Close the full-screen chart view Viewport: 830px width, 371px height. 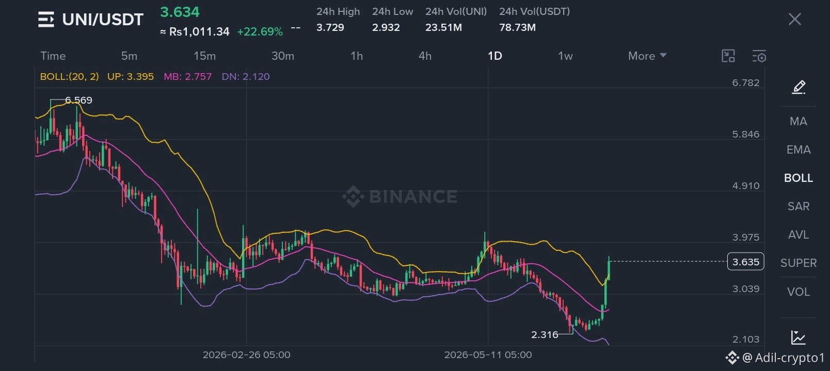794,20
